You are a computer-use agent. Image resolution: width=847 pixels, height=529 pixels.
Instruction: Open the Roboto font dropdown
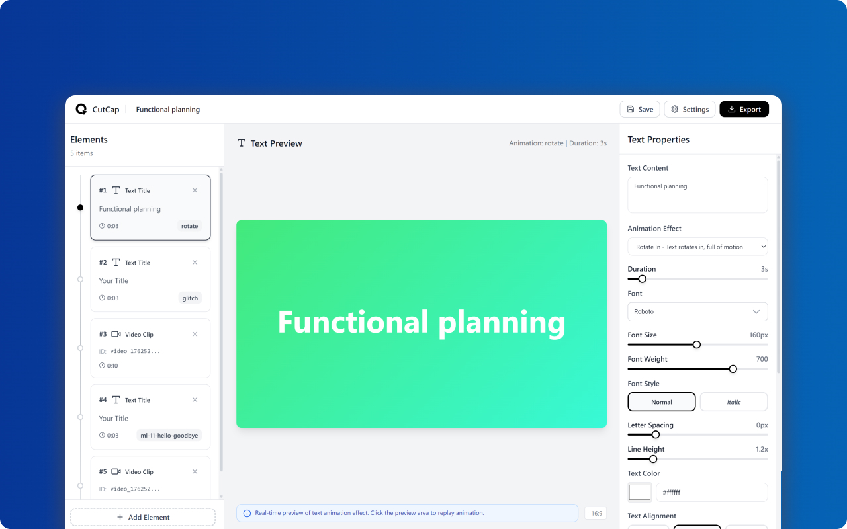pos(697,311)
